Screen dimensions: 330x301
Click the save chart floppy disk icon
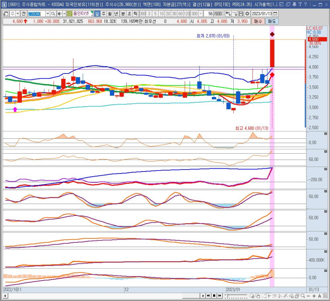click(x=241, y=14)
